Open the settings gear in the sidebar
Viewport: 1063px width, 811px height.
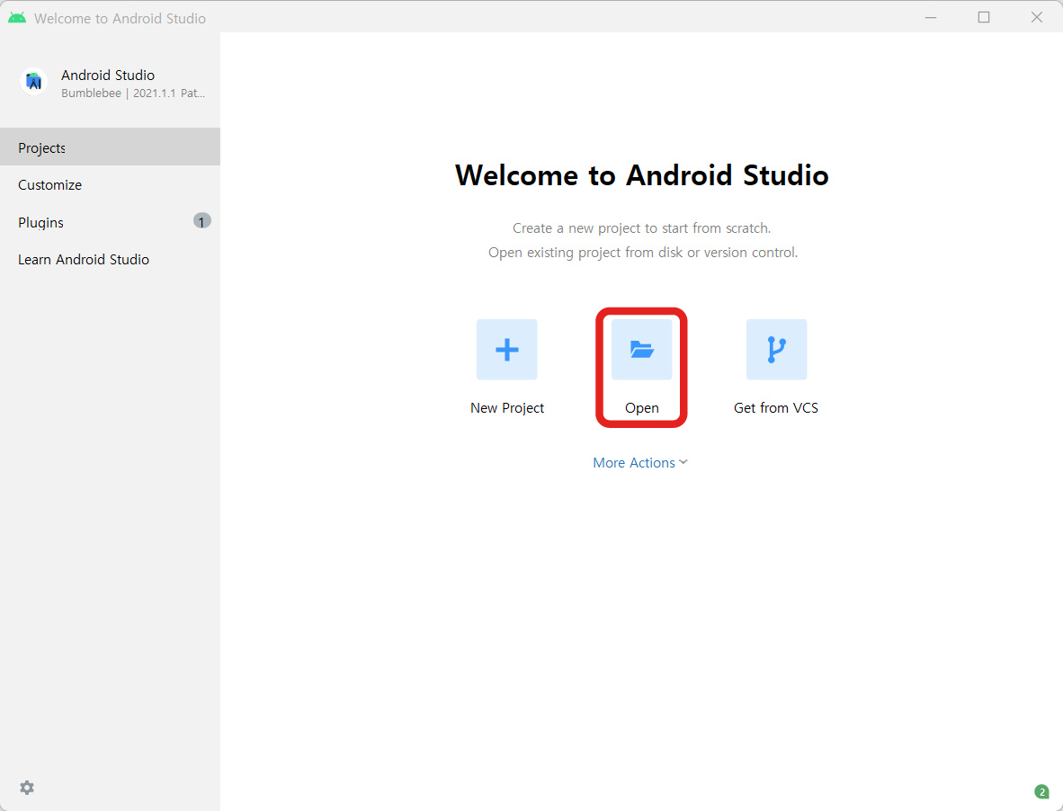pyautogui.click(x=27, y=788)
